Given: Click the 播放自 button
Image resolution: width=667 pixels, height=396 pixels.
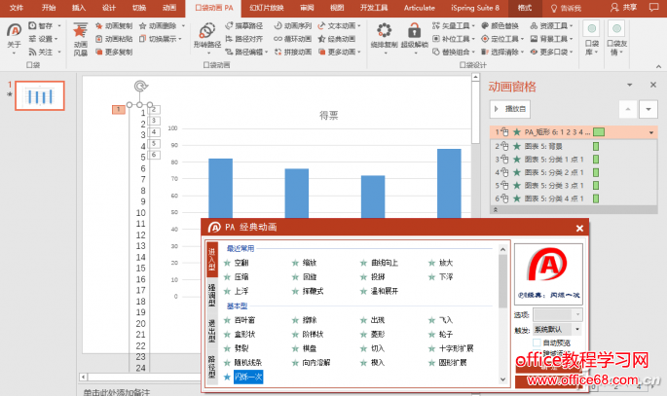Looking at the screenshot, I should [514, 109].
